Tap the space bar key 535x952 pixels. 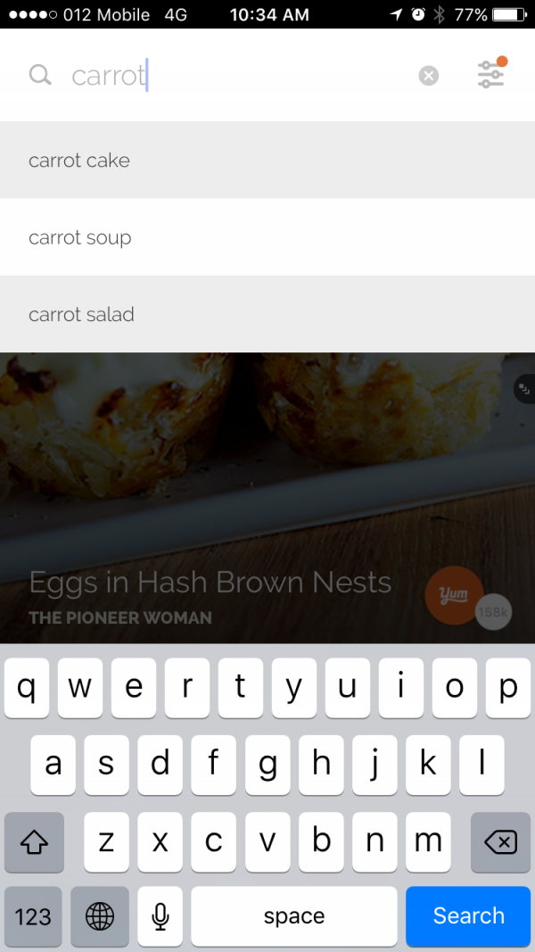[294, 915]
